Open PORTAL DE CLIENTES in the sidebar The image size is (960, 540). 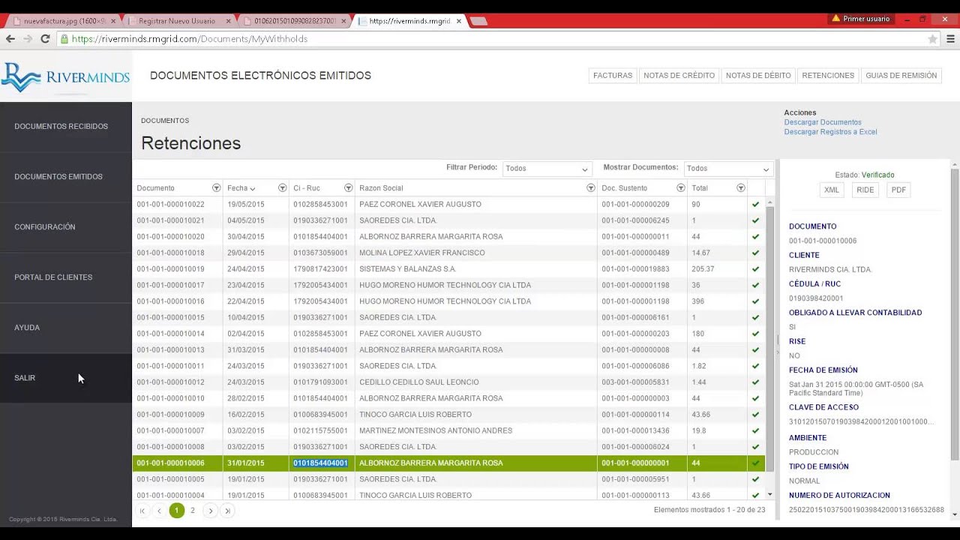click(x=66, y=277)
